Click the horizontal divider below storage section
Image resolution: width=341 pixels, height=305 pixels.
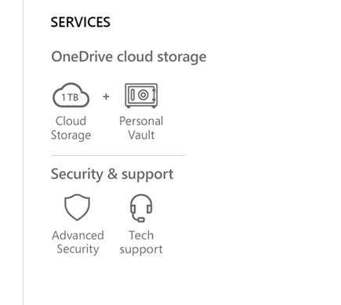118,155
